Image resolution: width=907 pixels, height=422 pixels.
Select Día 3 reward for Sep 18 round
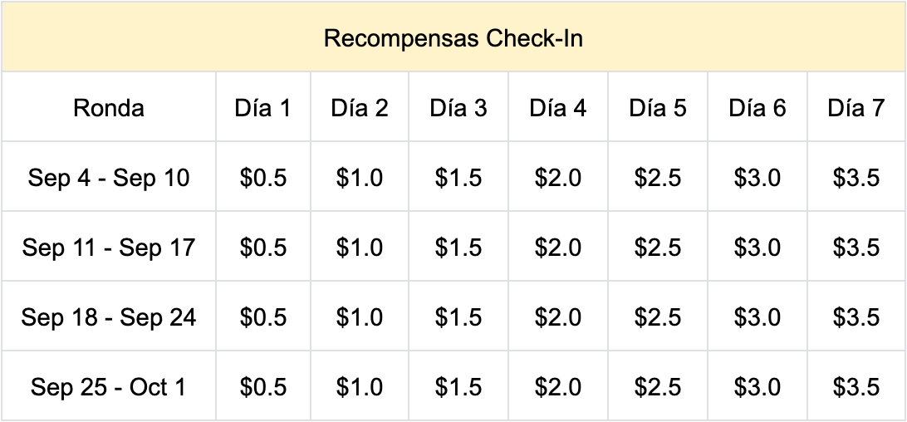coord(458,317)
